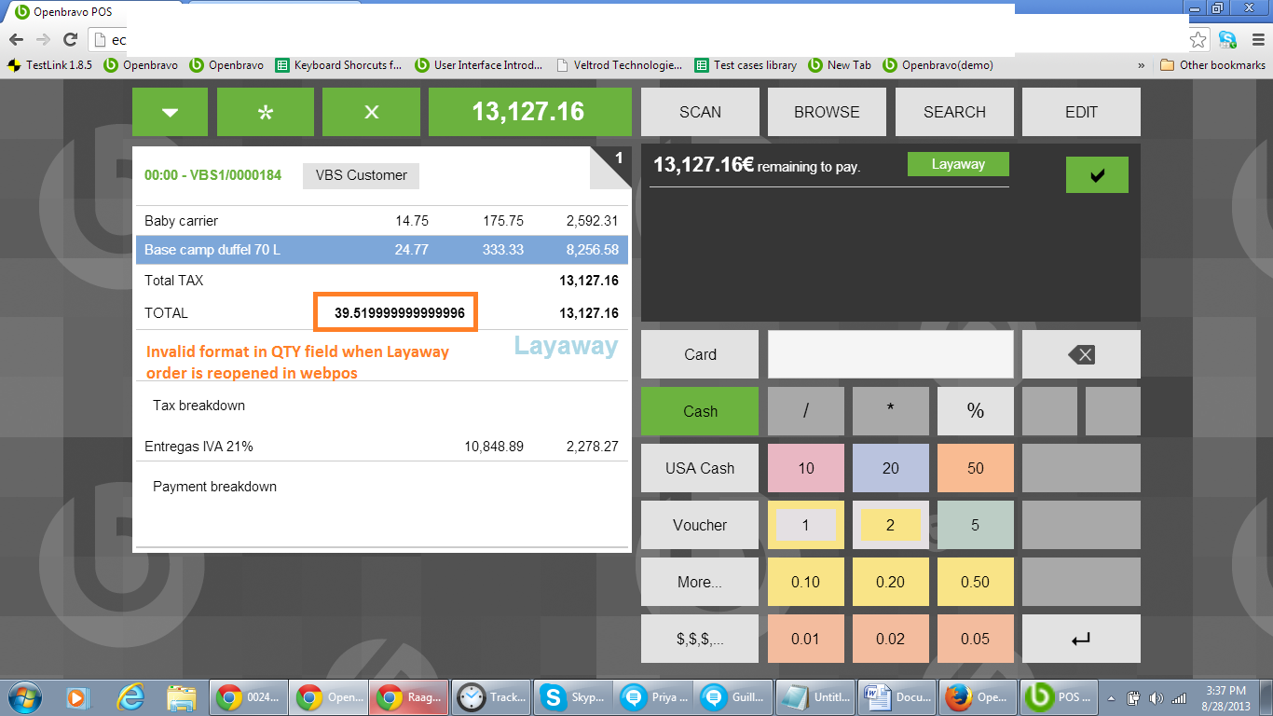Tap the blue 20 bill button
The width and height of the screenshot is (1273, 716).
(x=891, y=468)
